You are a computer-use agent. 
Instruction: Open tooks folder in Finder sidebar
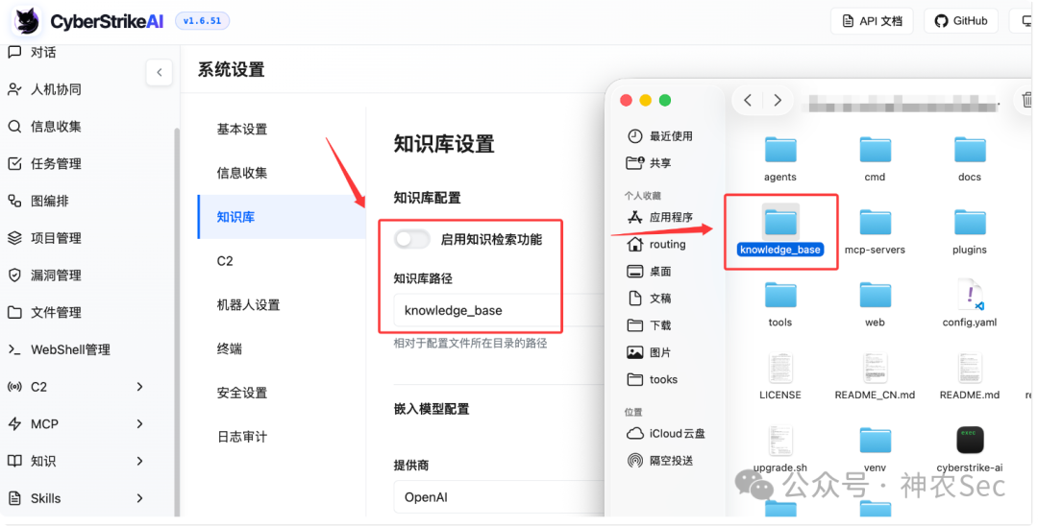click(652, 379)
